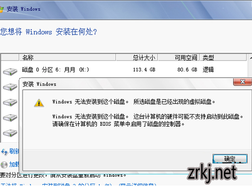Click the 确定 button in the dialog
Viewport: 252px width, 187px height.
(x=230, y=159)
